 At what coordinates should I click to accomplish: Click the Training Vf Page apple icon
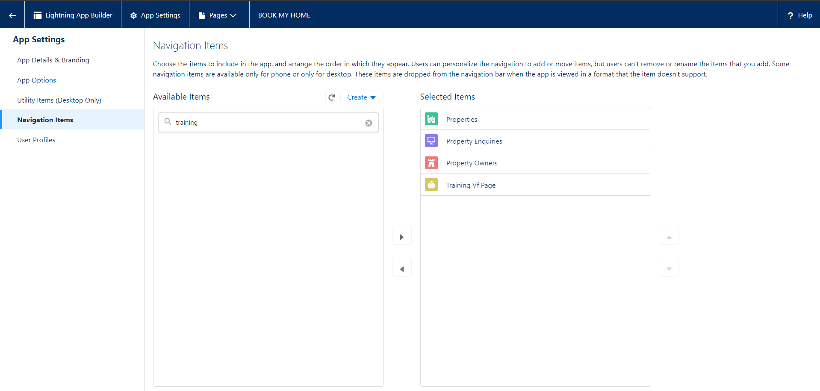(x=431, y=185)
